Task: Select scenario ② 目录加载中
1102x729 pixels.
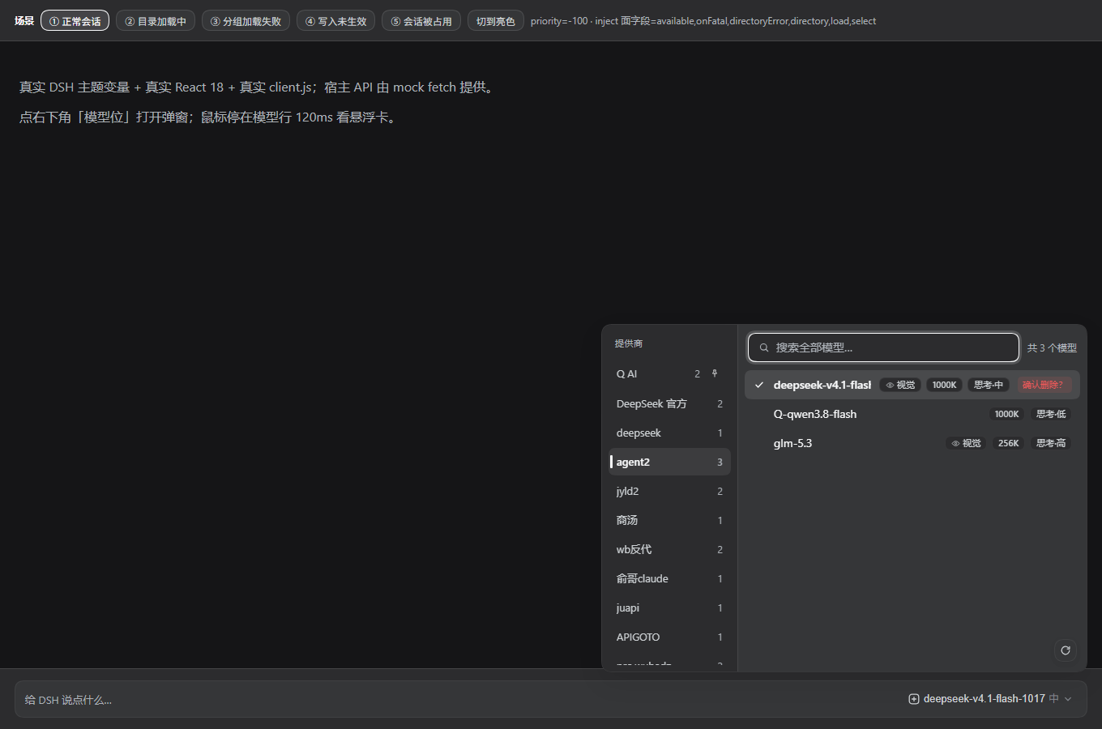Action: (x=156, y=21)
